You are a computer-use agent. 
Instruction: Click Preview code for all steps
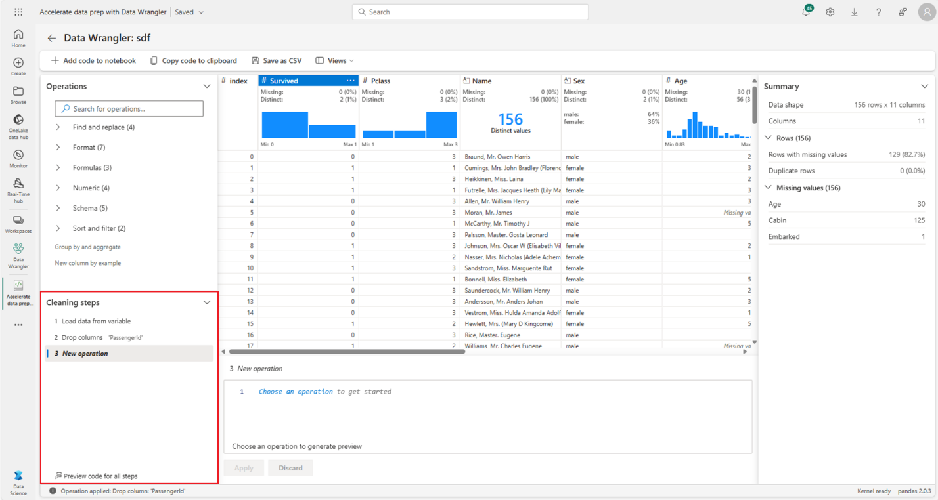pos(97,476)
